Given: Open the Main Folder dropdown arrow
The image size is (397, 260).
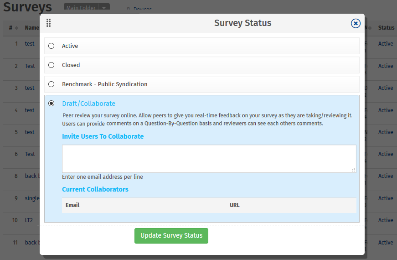Looking at the screenshot, I should 104,8.
